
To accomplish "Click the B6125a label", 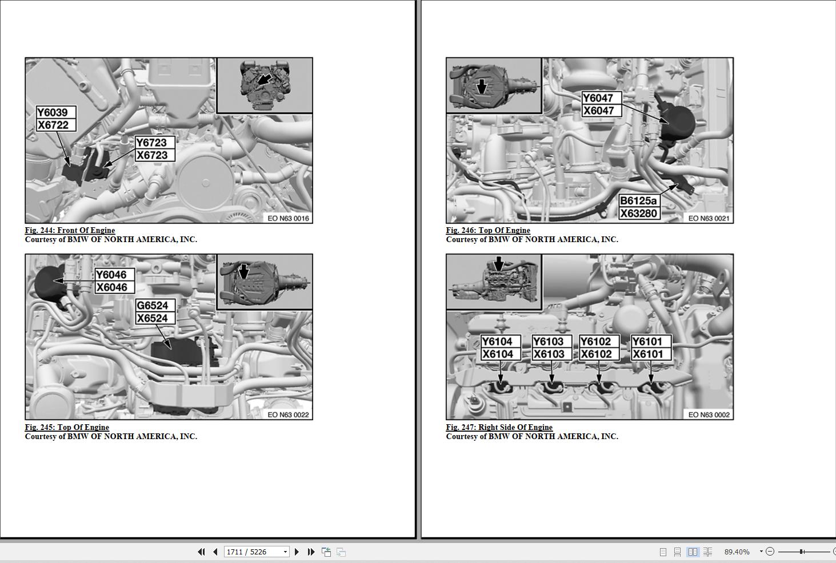I will (638, 201).
